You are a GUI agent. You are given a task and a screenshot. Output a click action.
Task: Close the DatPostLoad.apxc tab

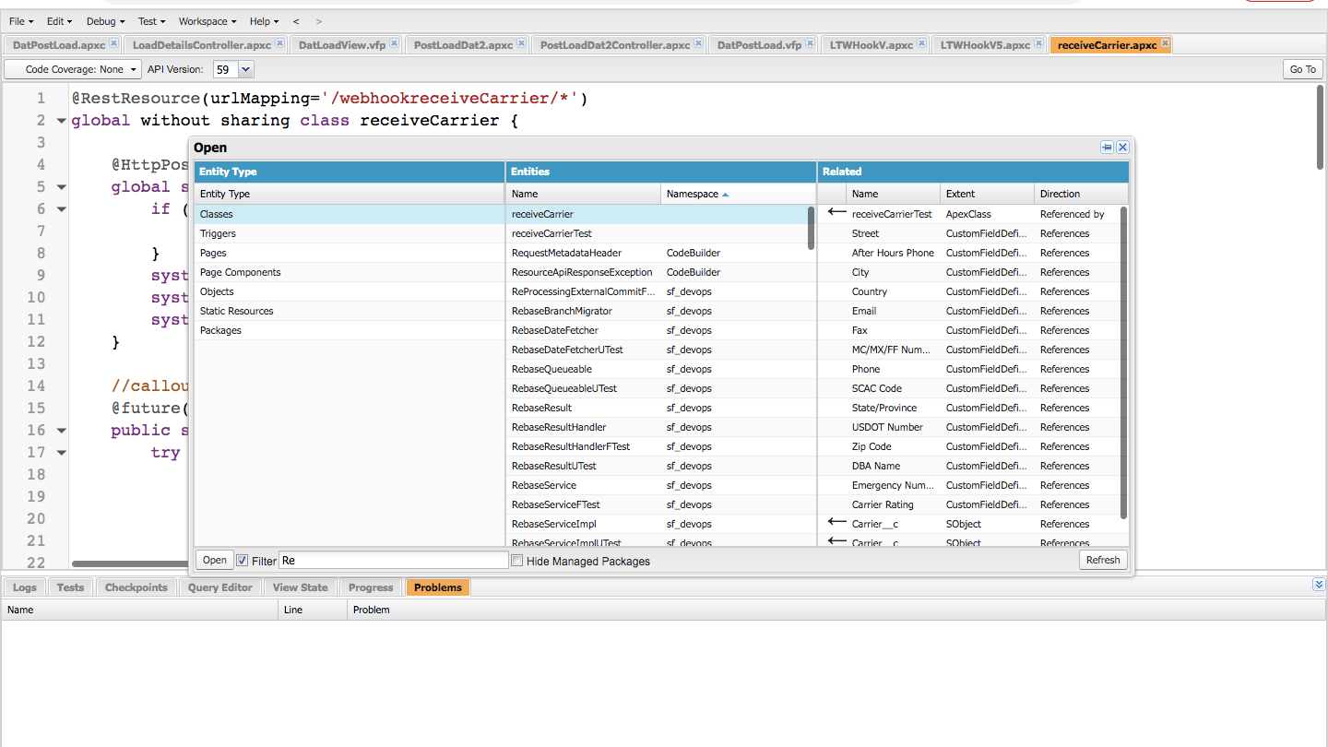(x=113, y=43)
